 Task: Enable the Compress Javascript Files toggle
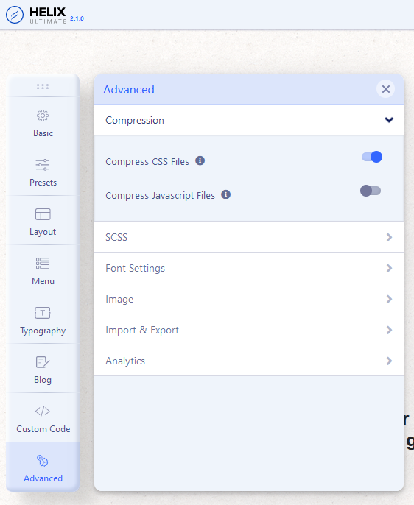click(371, 191)
